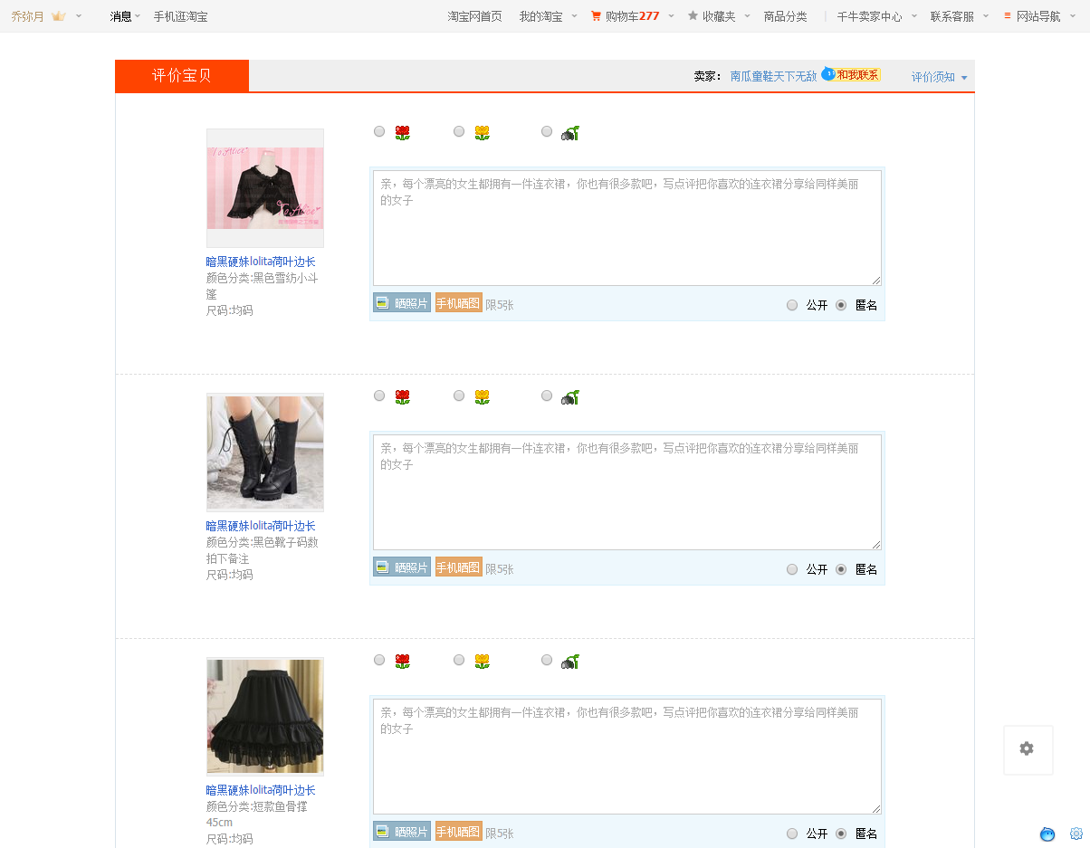Go to 淘宝网首页

pyautogui.click(x=474, y=16)
